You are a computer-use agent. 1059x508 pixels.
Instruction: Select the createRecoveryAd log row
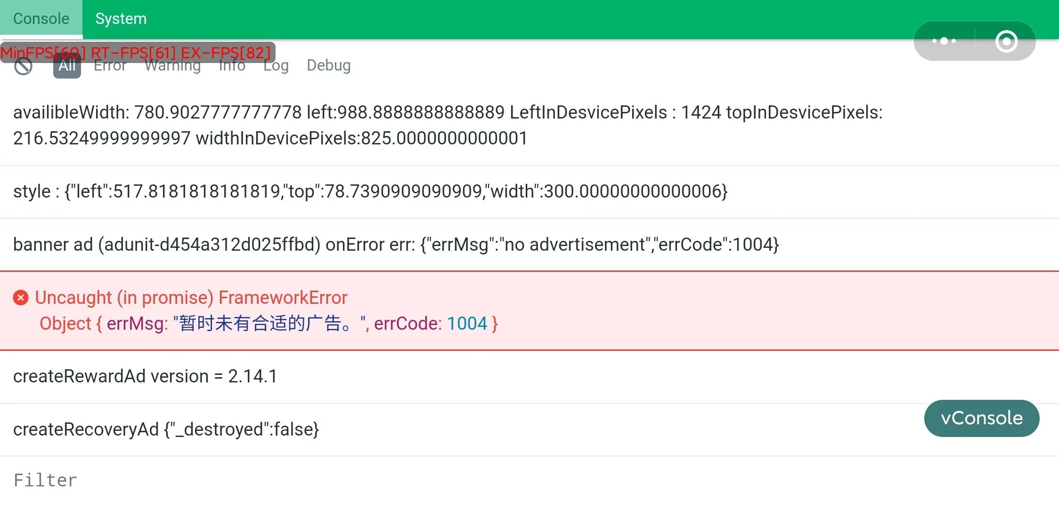166,429
